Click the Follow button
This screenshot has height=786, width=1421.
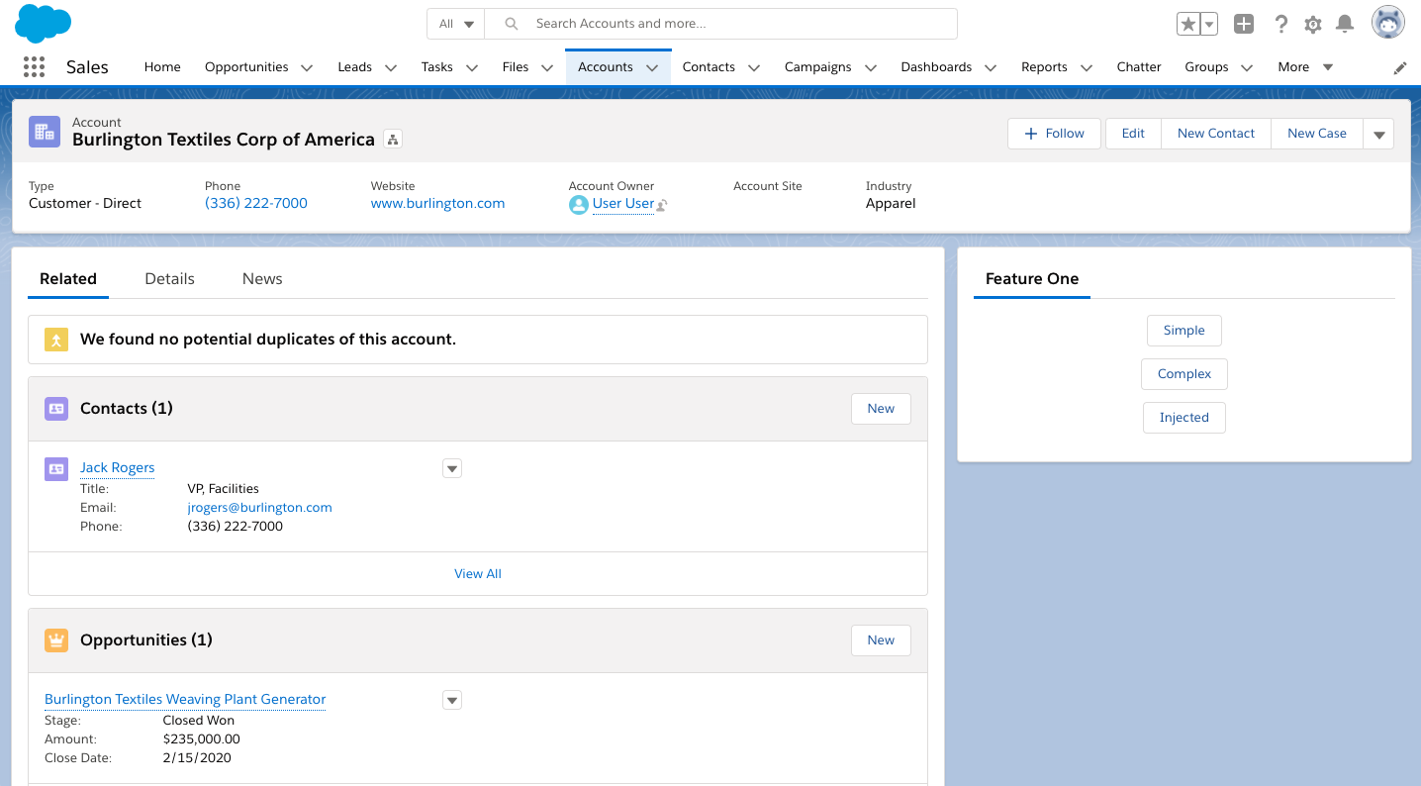1054,134
